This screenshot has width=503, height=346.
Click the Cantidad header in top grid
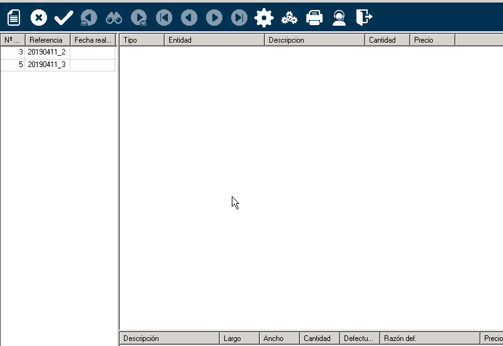point(387,40)
